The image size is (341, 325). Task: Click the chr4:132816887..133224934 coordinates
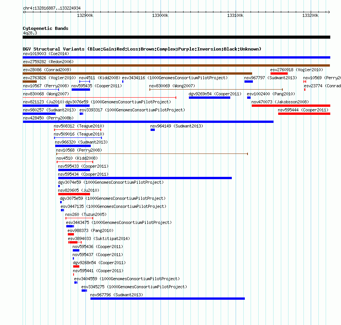coord(52,8)
